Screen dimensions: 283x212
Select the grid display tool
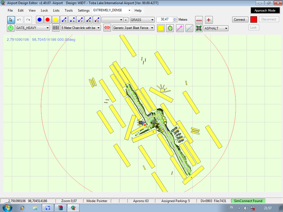pyautogui.click(x=55, y=28)
